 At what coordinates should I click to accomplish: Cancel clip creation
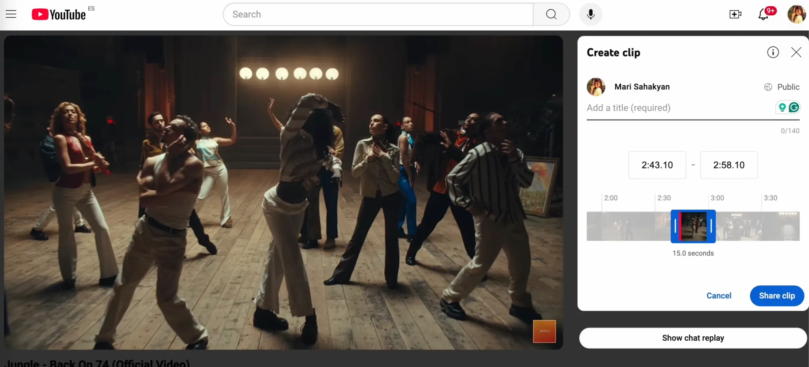point(719,295)
